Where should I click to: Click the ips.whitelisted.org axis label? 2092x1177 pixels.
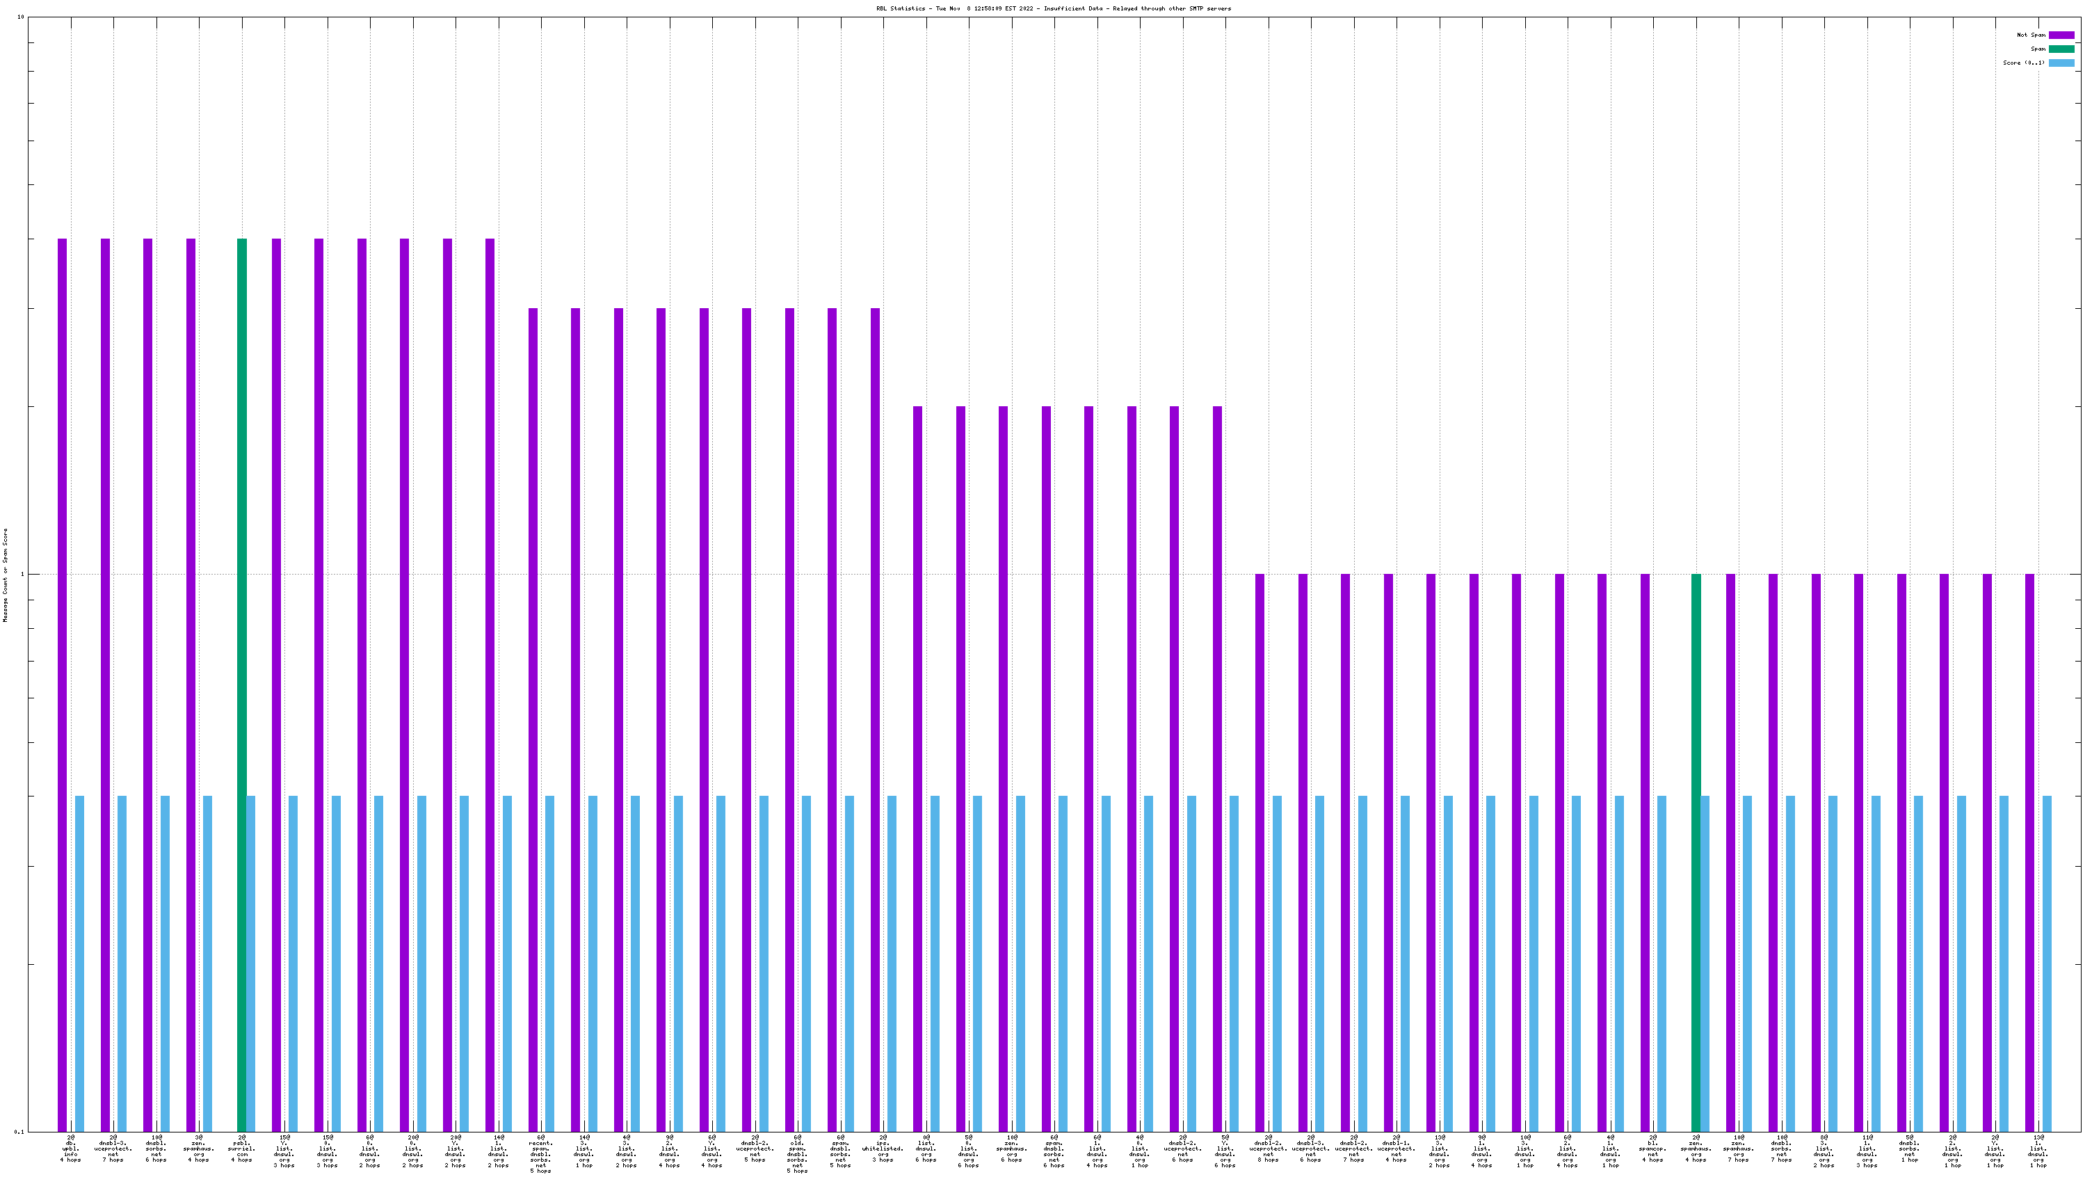coord(883,1148)
